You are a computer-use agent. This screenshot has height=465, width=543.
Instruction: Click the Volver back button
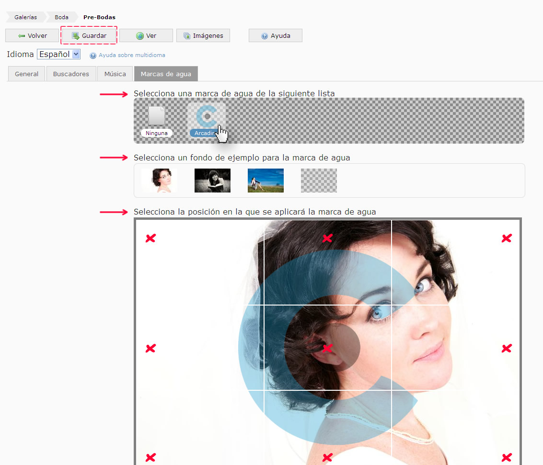(x=32, y=35)
